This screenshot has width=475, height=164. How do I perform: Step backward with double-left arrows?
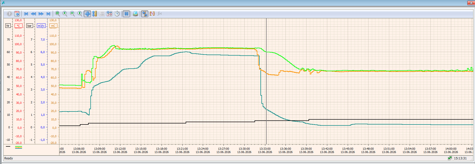coord(33,14)
